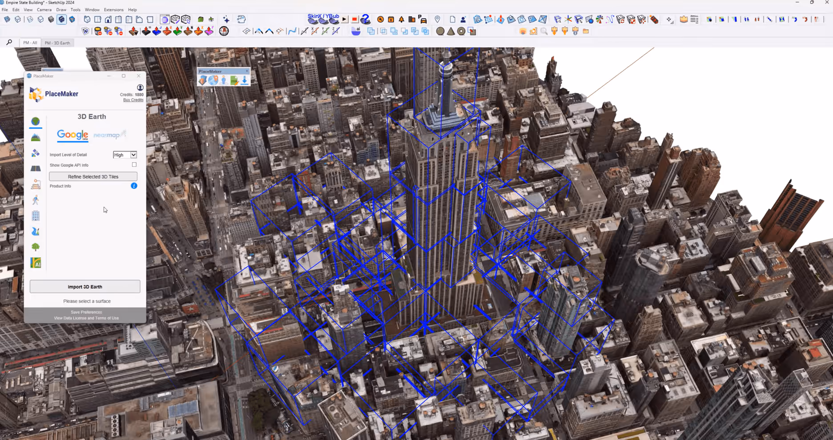Image resolution: width=833 pixels, height=440 pixels.
Task: Select the Google provider logo
Action: click(x=72, y=135)
